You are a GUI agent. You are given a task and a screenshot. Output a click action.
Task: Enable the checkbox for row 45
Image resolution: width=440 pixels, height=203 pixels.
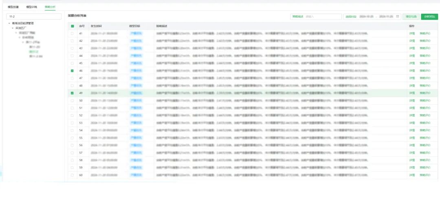(x=73, y=63)
